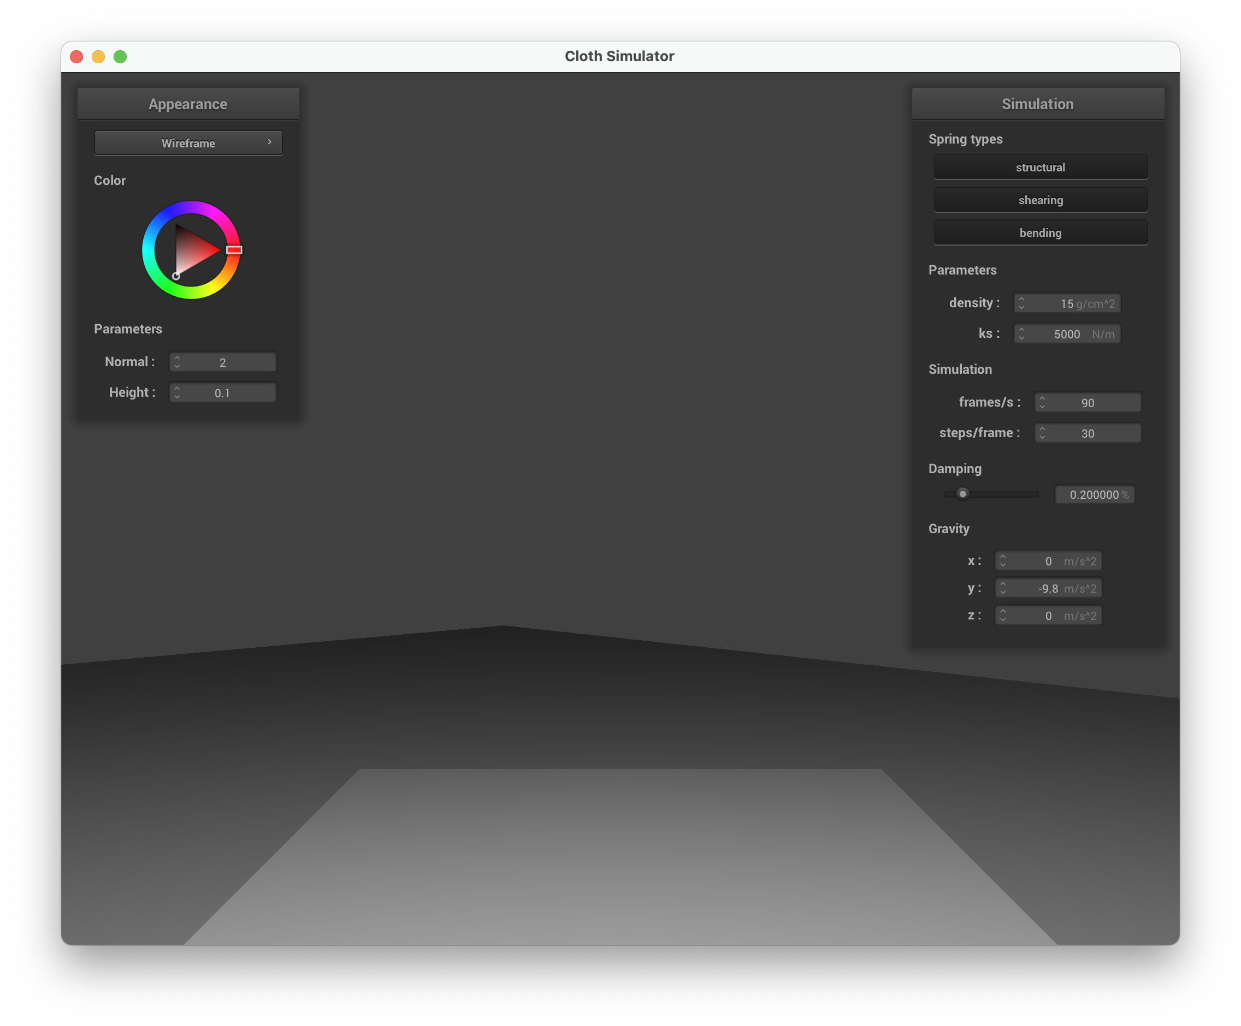Click the density stepper arrows
Screen dimensions: 1241x1026
(x=1021, y=303)
